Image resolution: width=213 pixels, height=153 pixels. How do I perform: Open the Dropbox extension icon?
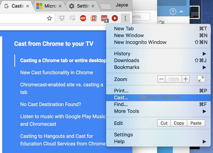(x=62, y=18)
